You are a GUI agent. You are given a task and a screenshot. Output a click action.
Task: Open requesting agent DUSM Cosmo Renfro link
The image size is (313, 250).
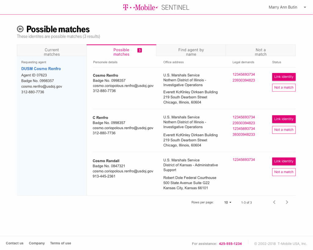(x=41, y=69)
